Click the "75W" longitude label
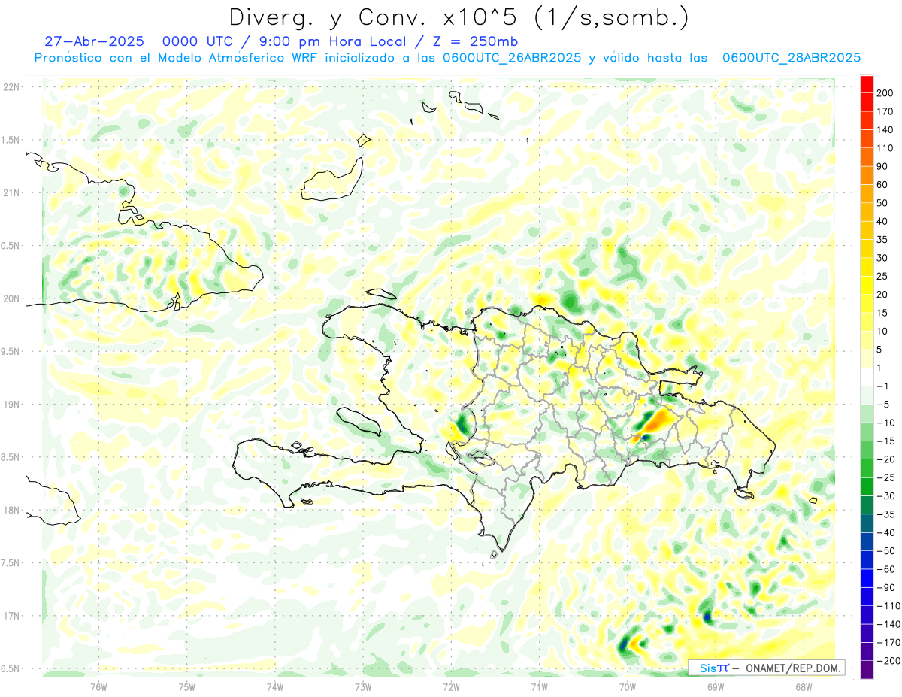 click(x=186, y=686)
